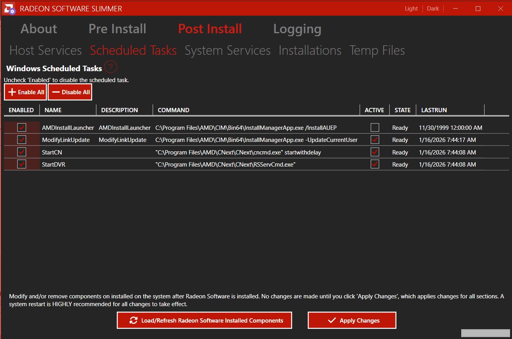Screen dimensions: 512x339
Task: Toggle Enabled checkbox for StartDVR
Action: pos(22,164)
